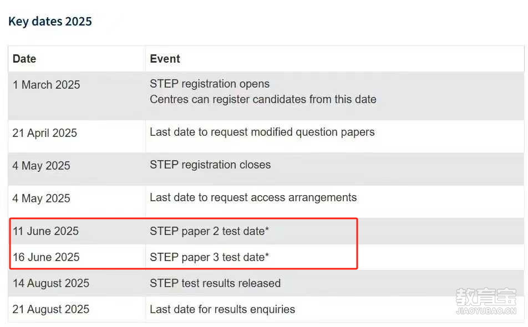
Task: Select the 14 August 2025 date
Action: 51,283
